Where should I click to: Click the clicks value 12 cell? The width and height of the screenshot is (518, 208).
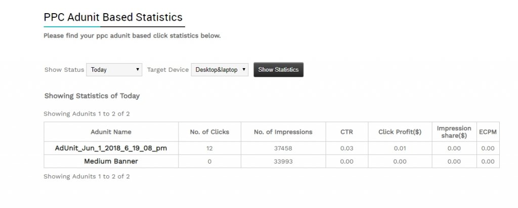pyautogui.click(x=209, y=148)
